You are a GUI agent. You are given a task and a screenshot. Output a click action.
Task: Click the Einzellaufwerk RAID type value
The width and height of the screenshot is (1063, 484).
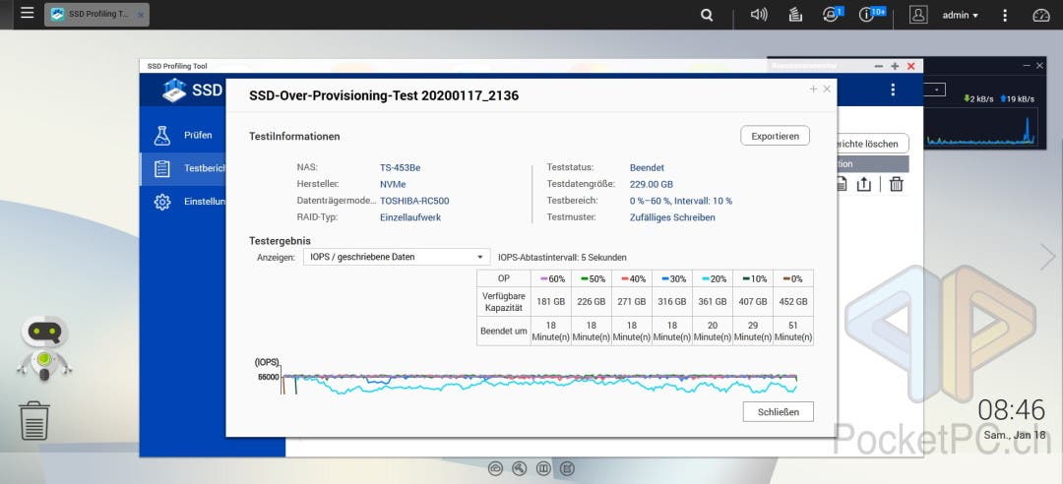click(x=410, y=217)
